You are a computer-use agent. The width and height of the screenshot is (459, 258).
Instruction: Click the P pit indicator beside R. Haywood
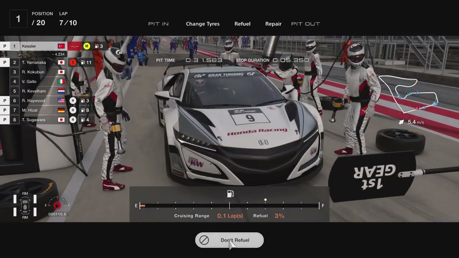[5, 101]
